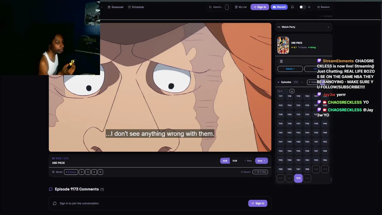Select episode 1152

(325, 142)
